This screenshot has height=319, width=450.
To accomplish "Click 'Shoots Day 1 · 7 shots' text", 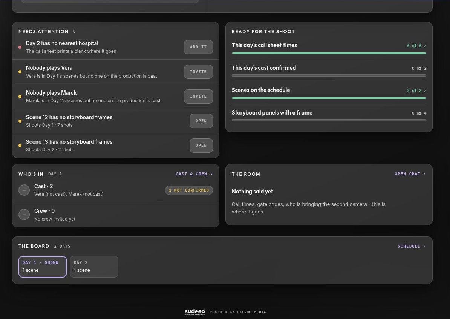I will [x=49, y=125].
